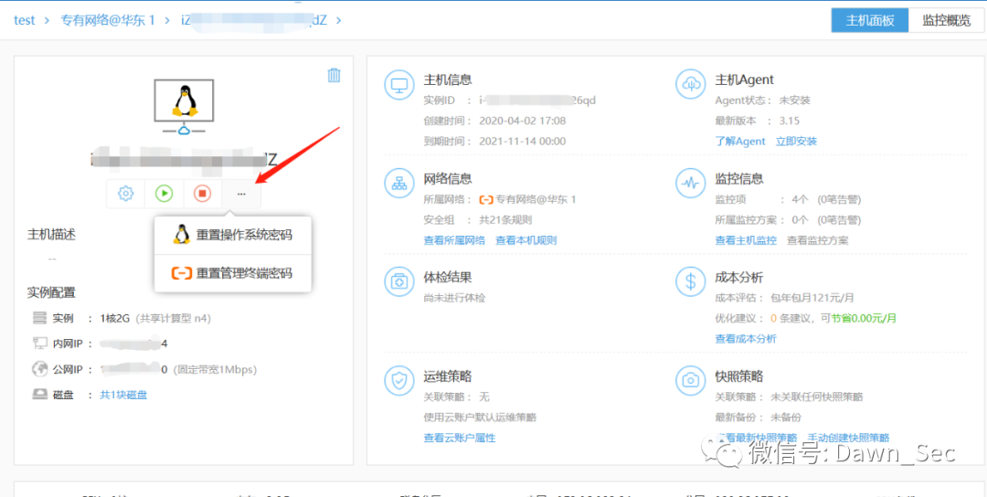Choose 重置操作系统密码 menu entry
Image resolution: width=987 pixels, height=497 pixels.
coord(233,236)
